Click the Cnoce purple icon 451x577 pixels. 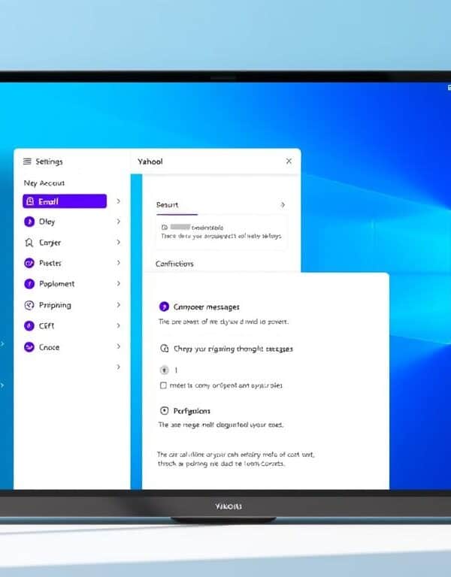(x=29, y=347)
